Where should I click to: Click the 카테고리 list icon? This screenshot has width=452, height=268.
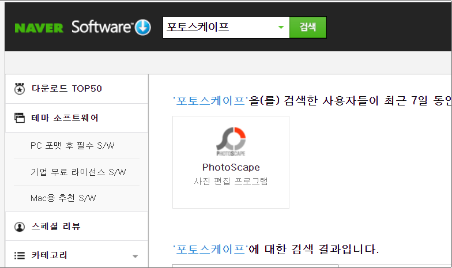tap(20, 255)
